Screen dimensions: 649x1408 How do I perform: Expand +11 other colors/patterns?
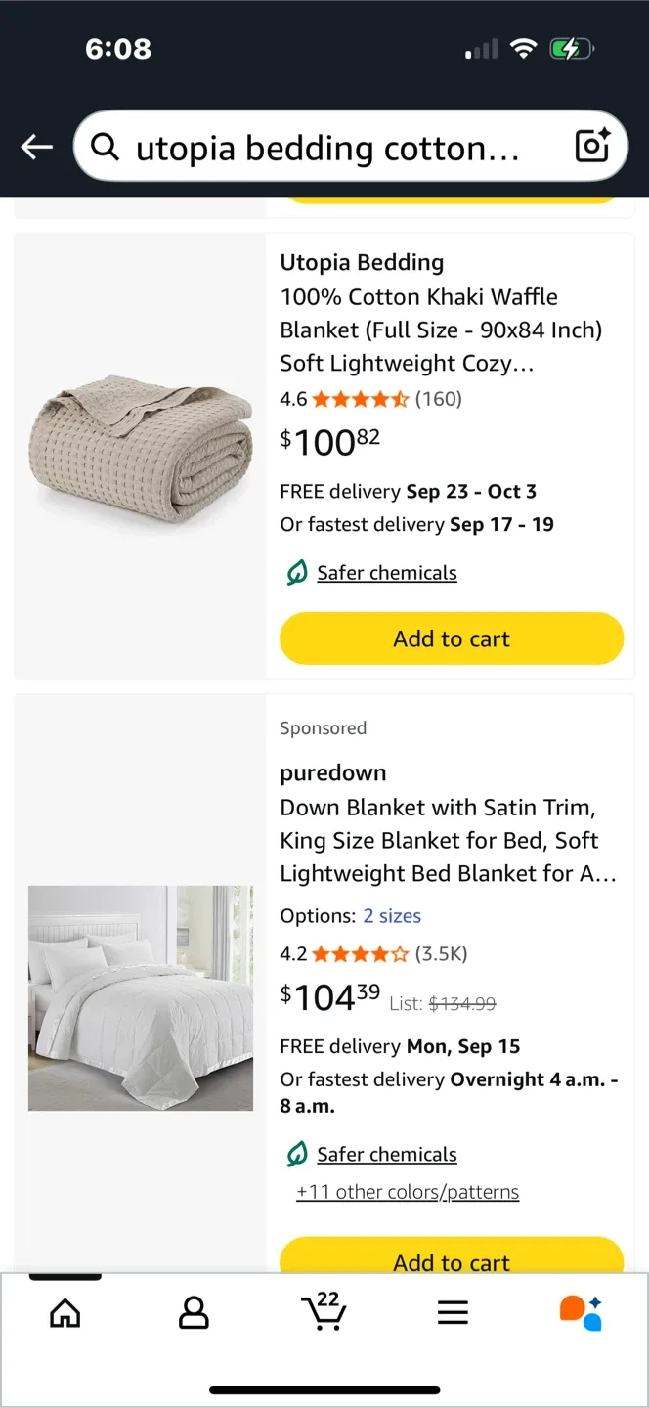408,1191
